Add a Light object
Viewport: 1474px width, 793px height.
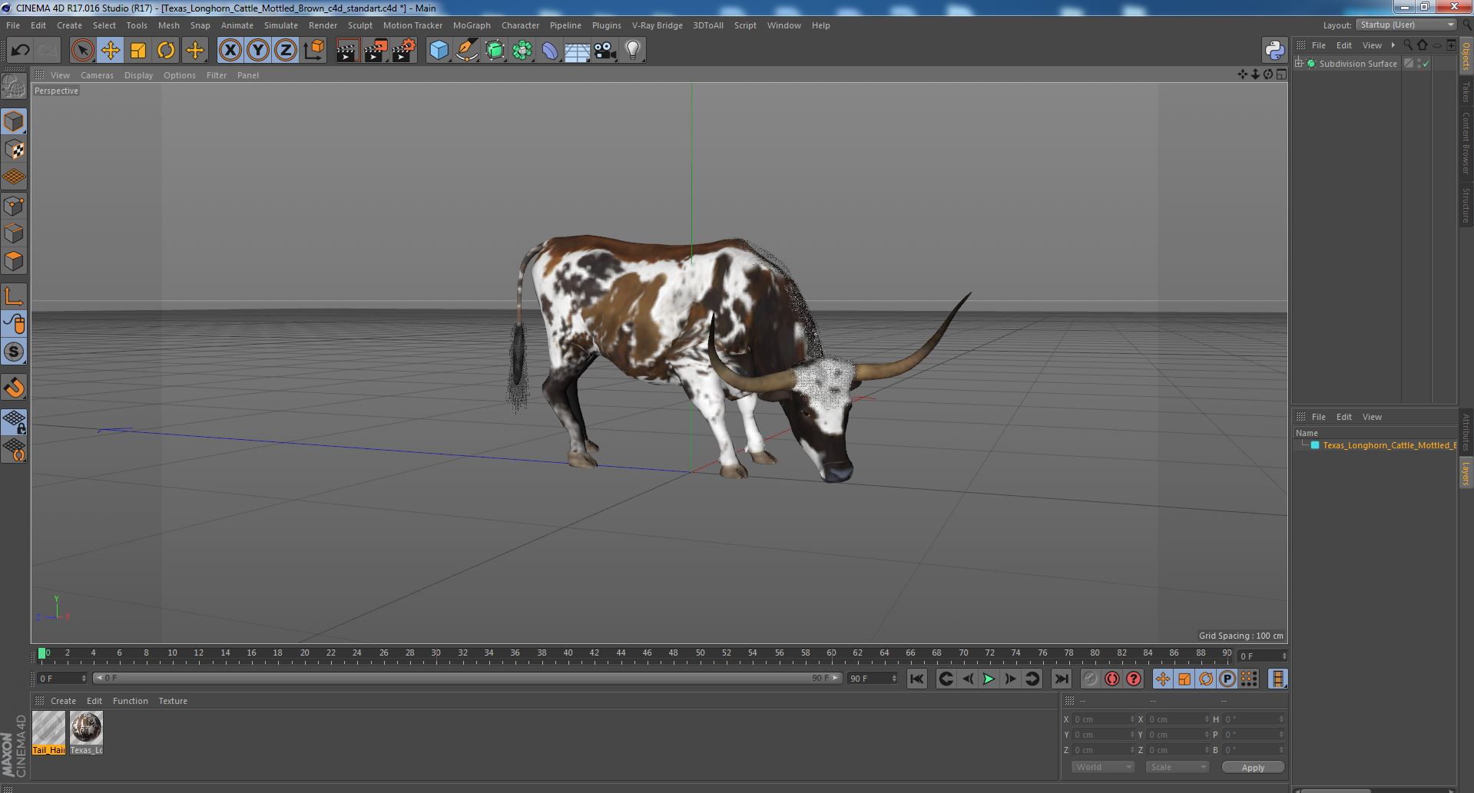(x=632, y=51)
